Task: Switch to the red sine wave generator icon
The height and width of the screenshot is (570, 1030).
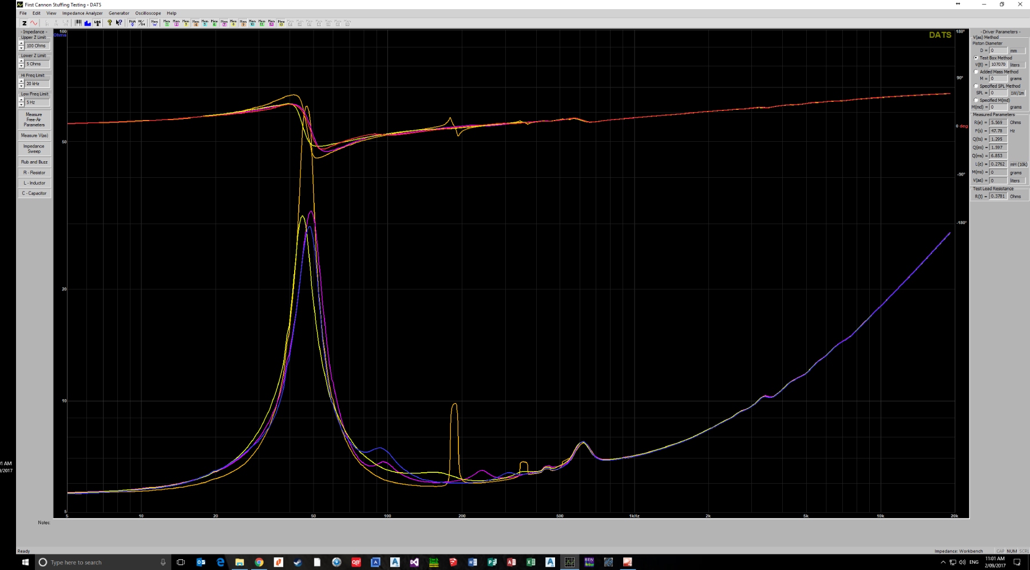Action: pos(34,23)
